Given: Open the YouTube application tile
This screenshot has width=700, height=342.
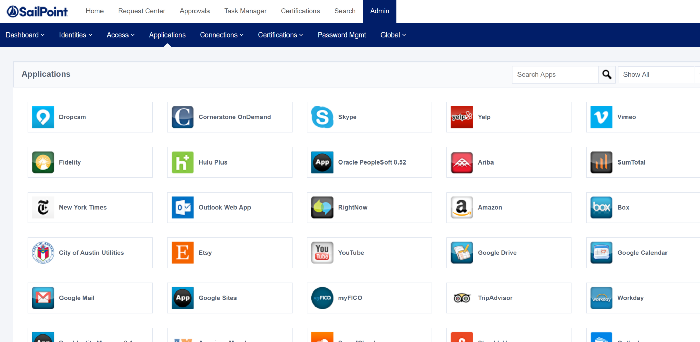Looking at the screenshot, I should tap(369, 253).
